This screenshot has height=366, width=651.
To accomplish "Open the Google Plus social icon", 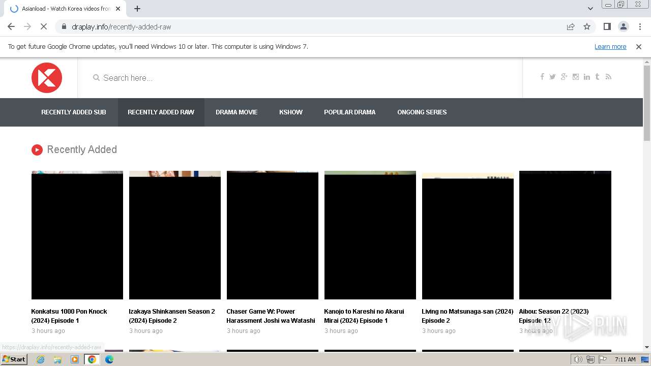I will (564, 77).
